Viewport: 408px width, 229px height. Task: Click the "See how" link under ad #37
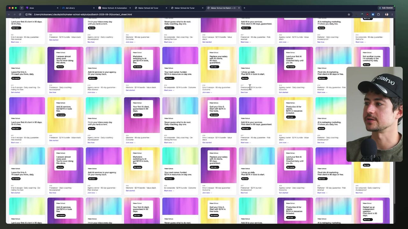244,193
